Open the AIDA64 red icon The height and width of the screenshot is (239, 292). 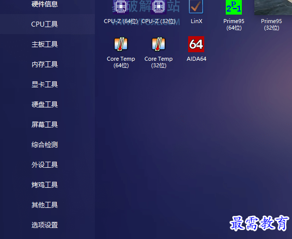[196, 44]
